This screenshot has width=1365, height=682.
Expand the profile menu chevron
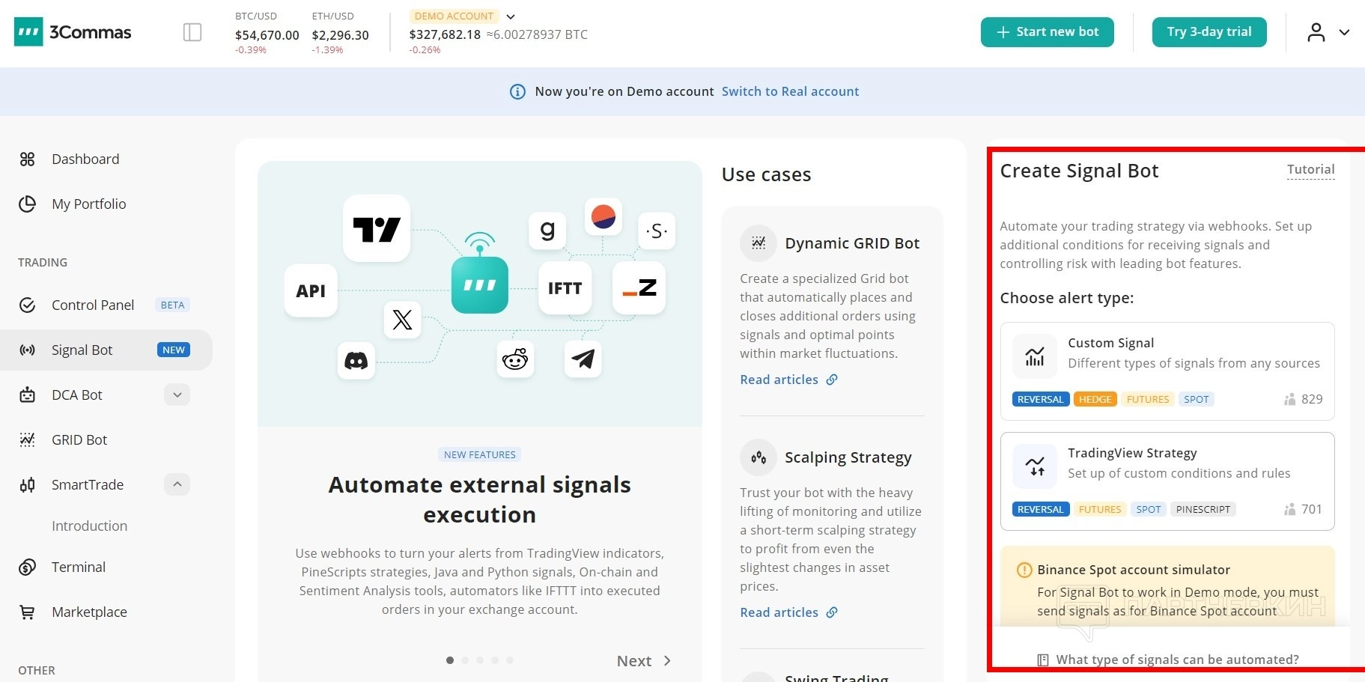click(1344, 32)
